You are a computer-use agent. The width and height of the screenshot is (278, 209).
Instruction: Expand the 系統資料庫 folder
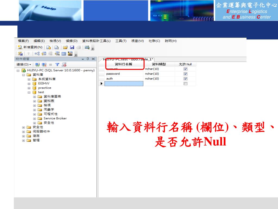[x=29, y=79]
